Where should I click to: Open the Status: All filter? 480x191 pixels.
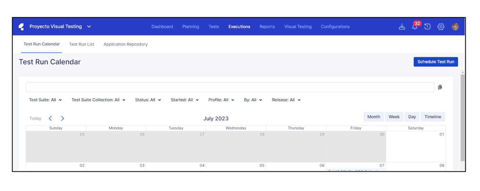pyautogui.click(x=148, y=100)
